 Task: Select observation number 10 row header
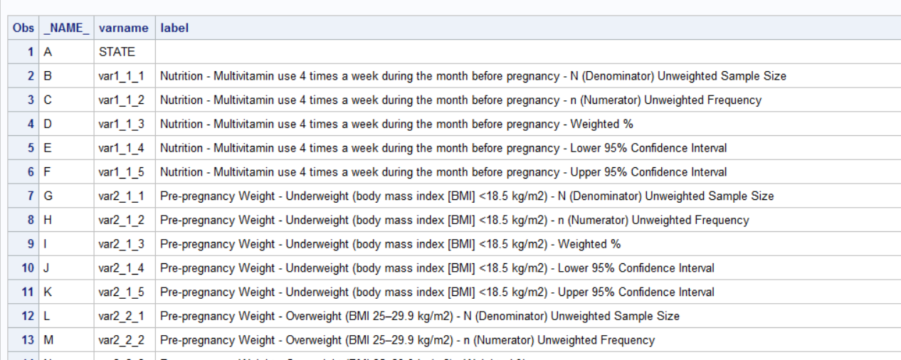click(24, 268)
